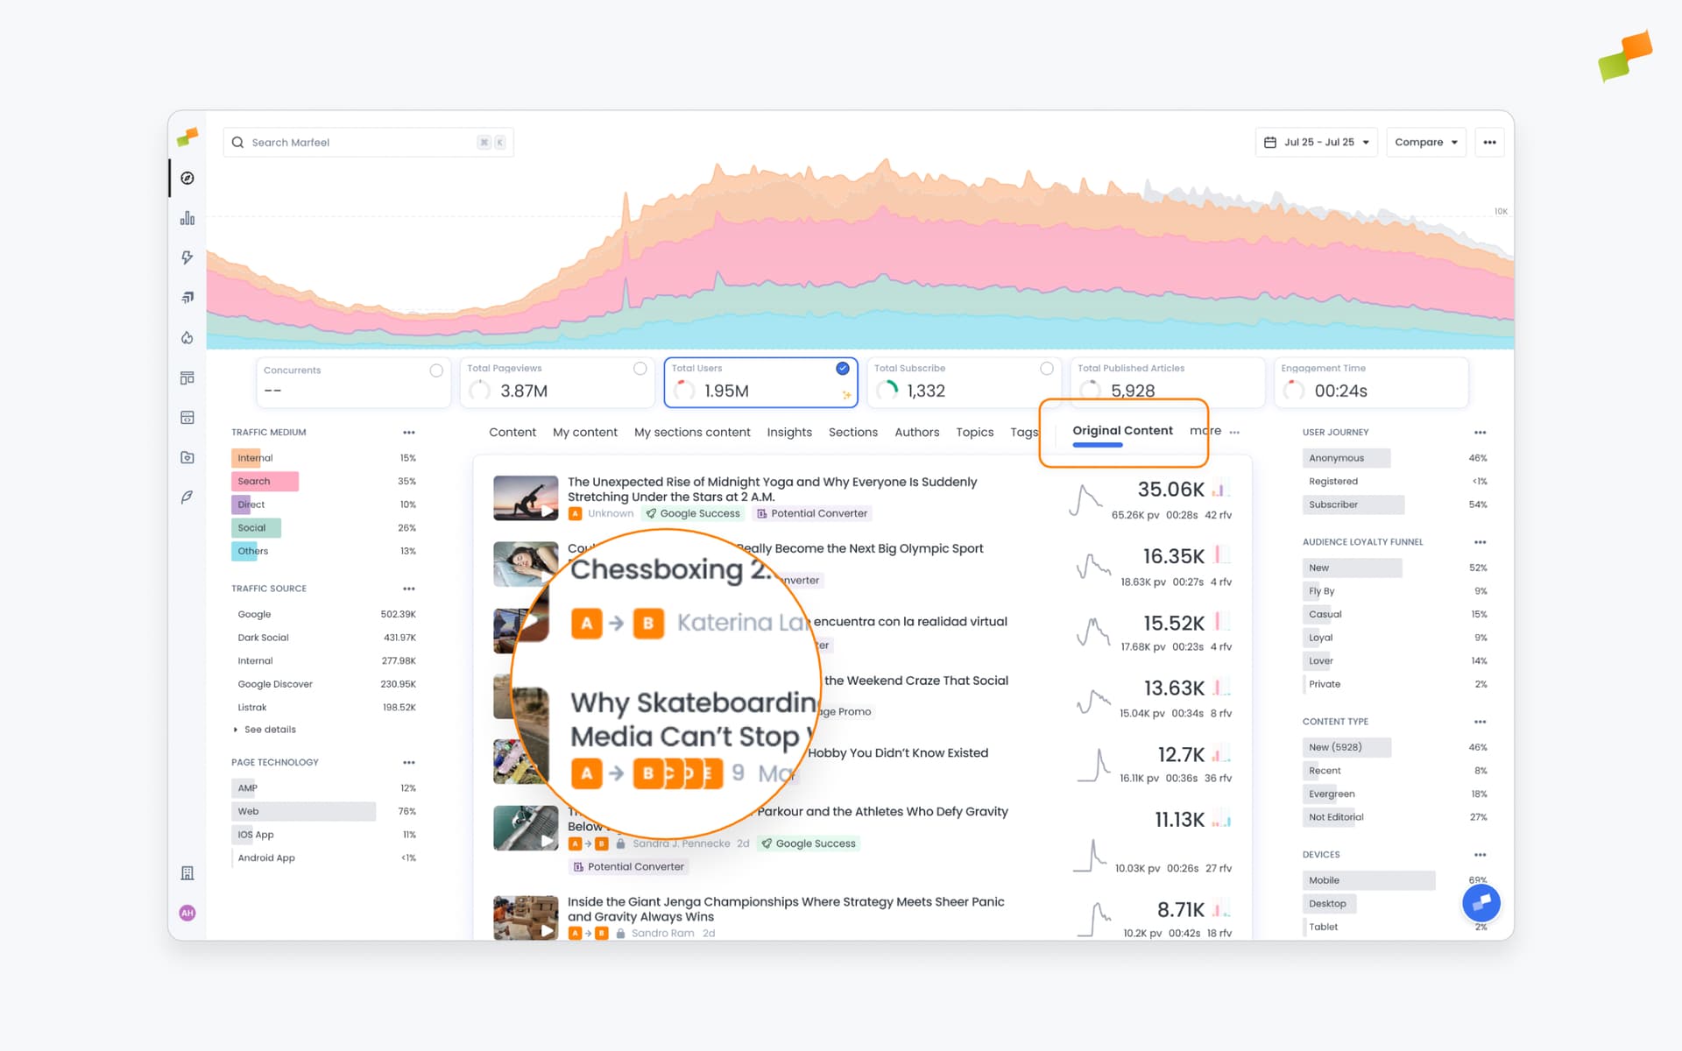This screenshot has width=1682, height=1051.
Task: Open the flame icon in sidebar
Action: (x=187, y=337)
